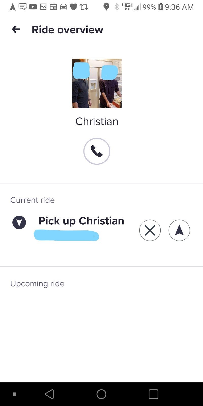Viewport: 203px width, 406px height.
Task: Tap the heart notification icon in status bar
Action: pos(74,7)
